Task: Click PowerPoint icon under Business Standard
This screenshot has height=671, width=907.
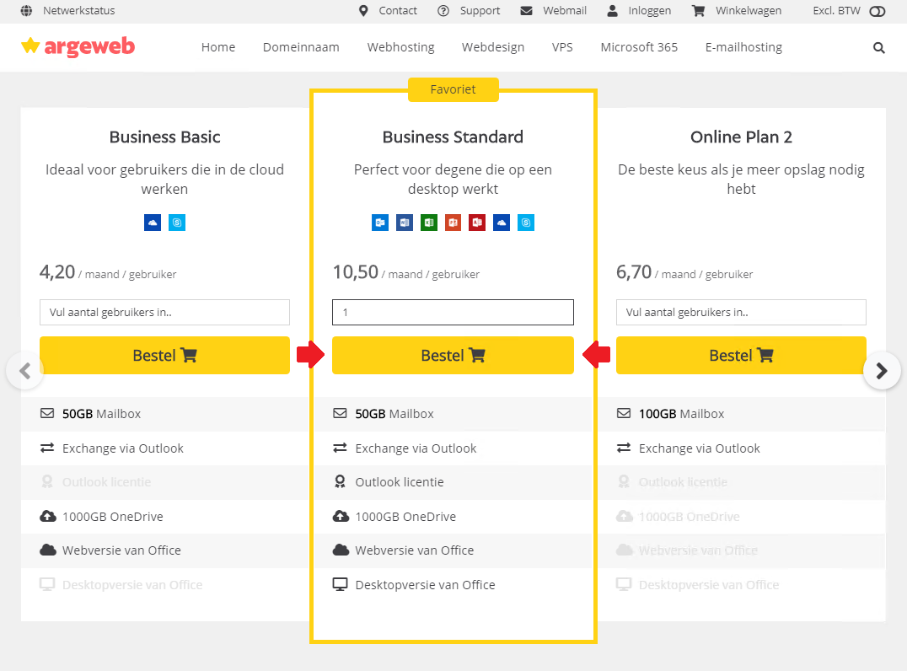Action: (x=453, y=223)
